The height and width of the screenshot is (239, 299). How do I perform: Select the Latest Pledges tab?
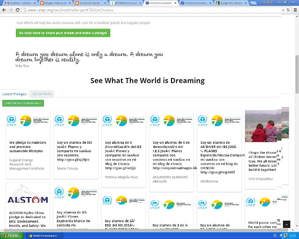click(x=14, y=94)
